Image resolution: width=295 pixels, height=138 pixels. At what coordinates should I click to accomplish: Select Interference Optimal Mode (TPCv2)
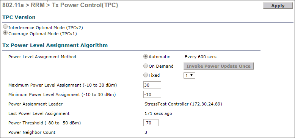point(6,27)
